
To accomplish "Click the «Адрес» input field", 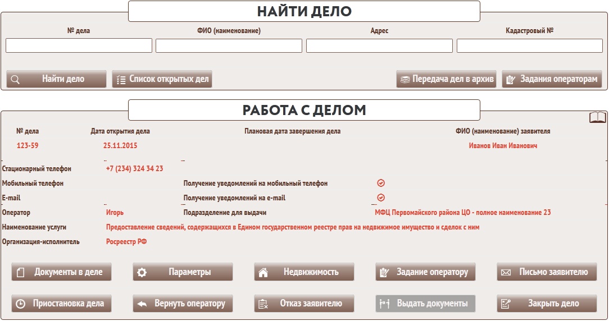I will (379, 45).
